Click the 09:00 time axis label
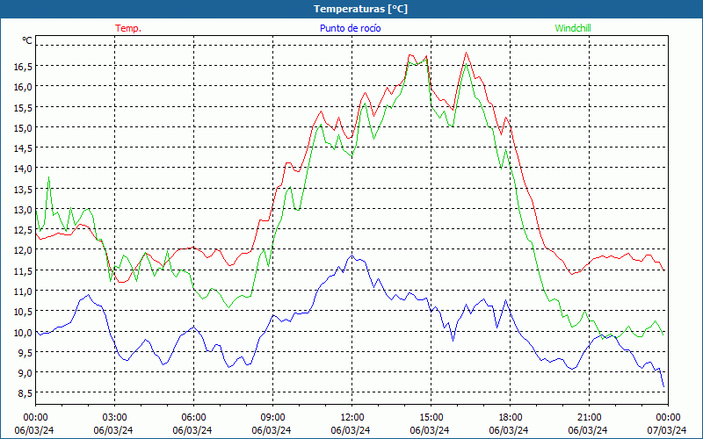 point(272,418)
